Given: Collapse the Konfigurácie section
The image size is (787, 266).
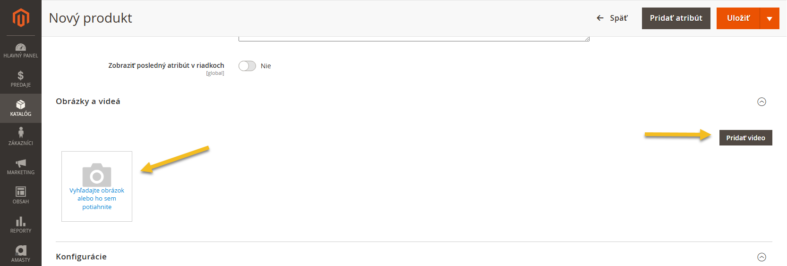Looking at the screenshot, I should click(761, 257).
